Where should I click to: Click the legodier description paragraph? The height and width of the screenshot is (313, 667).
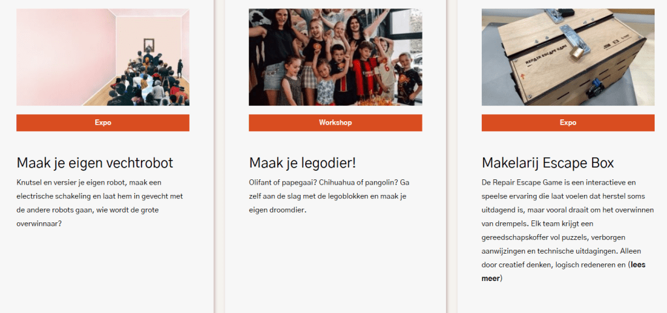(329, 196)
